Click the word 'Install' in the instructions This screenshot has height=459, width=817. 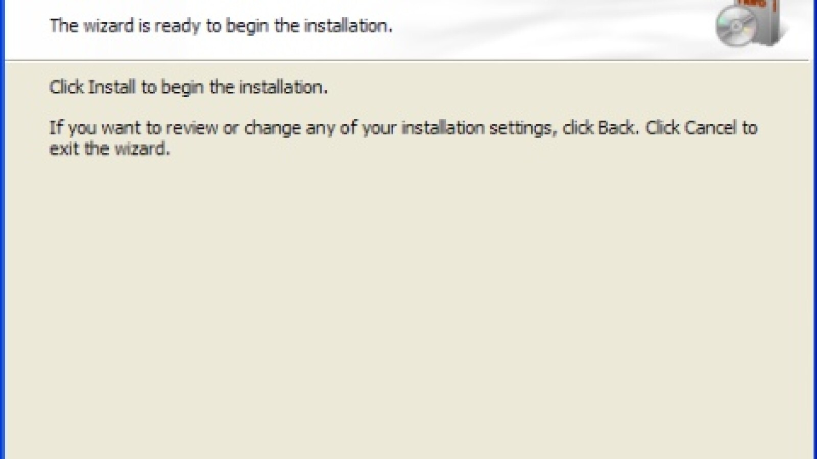[x=112, y=87]
